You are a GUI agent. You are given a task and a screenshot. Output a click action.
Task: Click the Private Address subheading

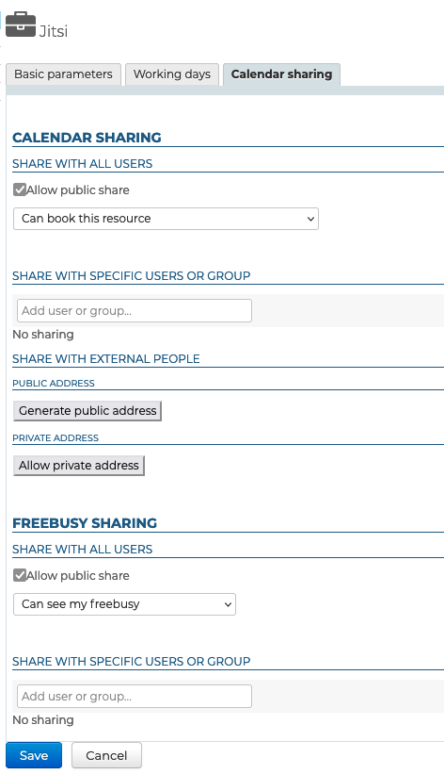[x=55, y=437]
